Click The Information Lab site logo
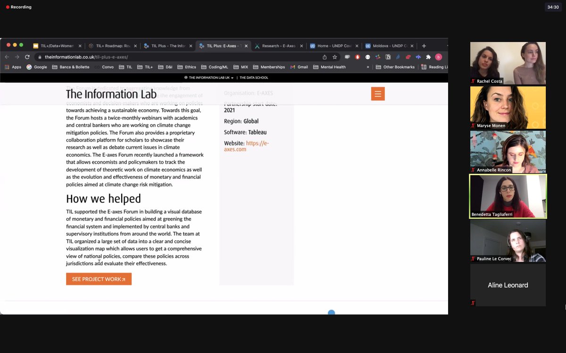Screen dimensions: 566x353 click(x=111, y=94)
